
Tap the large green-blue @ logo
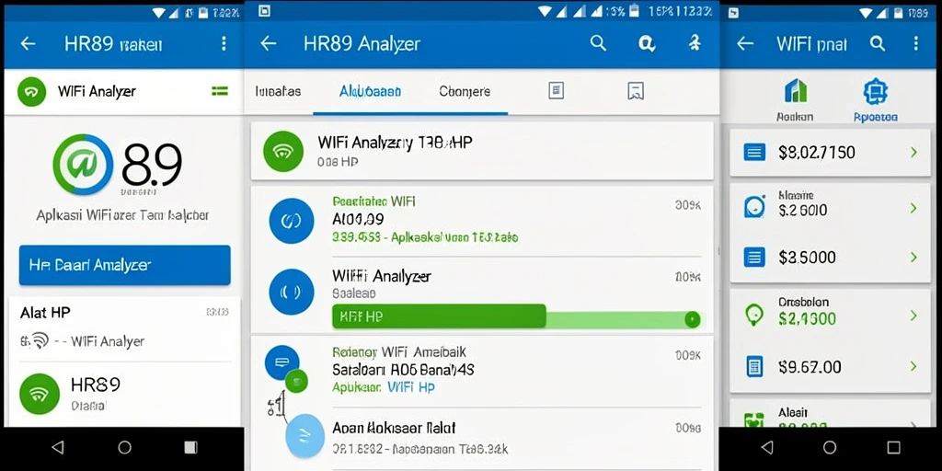tap(83, 164)
